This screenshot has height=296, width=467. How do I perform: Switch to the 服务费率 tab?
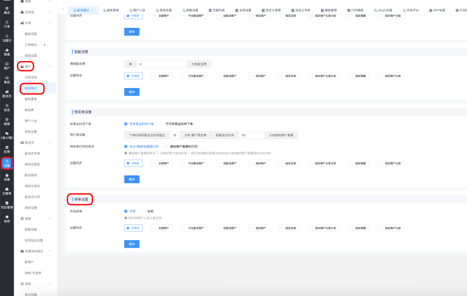pos(110,10)
